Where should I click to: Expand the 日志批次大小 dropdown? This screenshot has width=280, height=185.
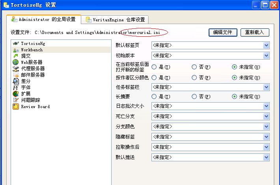[210, 106]
